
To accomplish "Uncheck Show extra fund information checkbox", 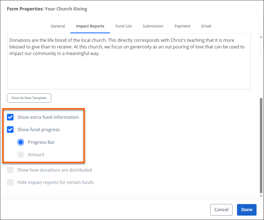I will click(10, 117).
